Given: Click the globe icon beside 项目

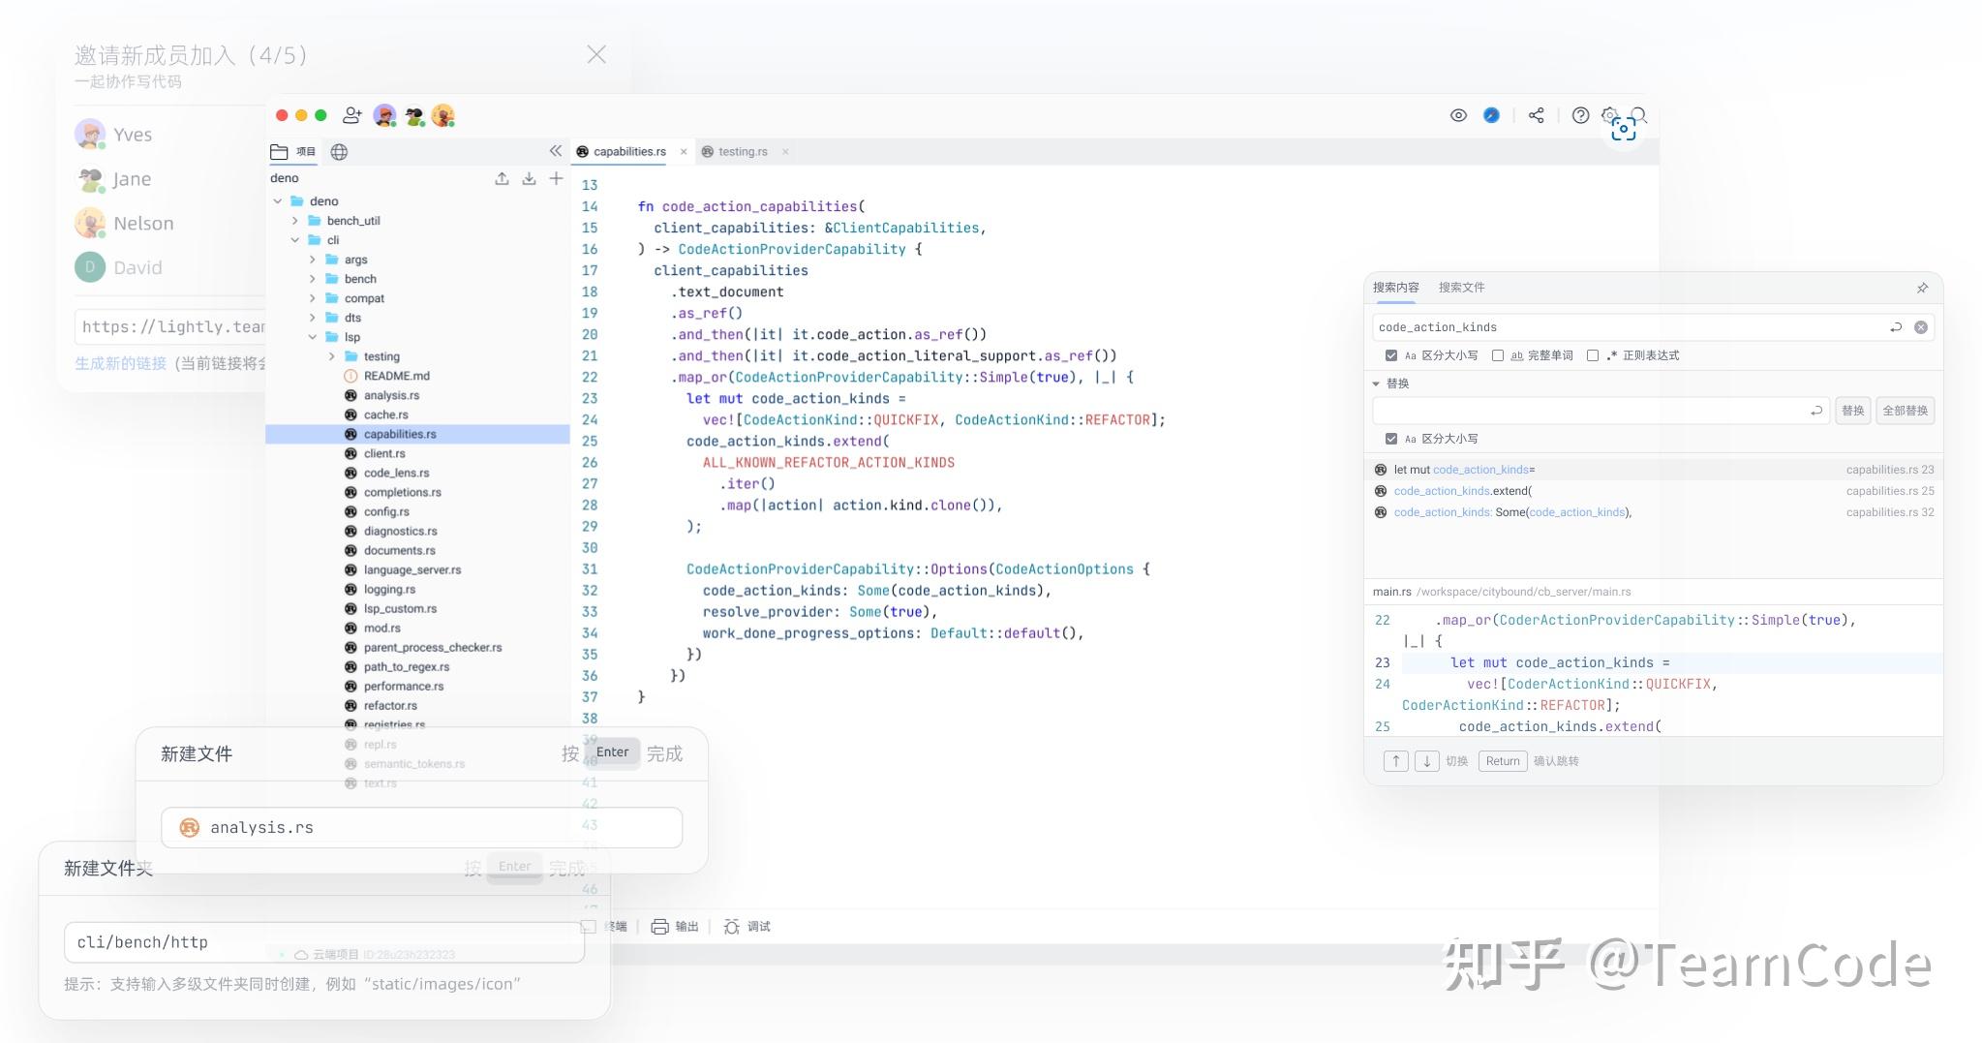Looking at the screenshot, I should click(338, 152).
